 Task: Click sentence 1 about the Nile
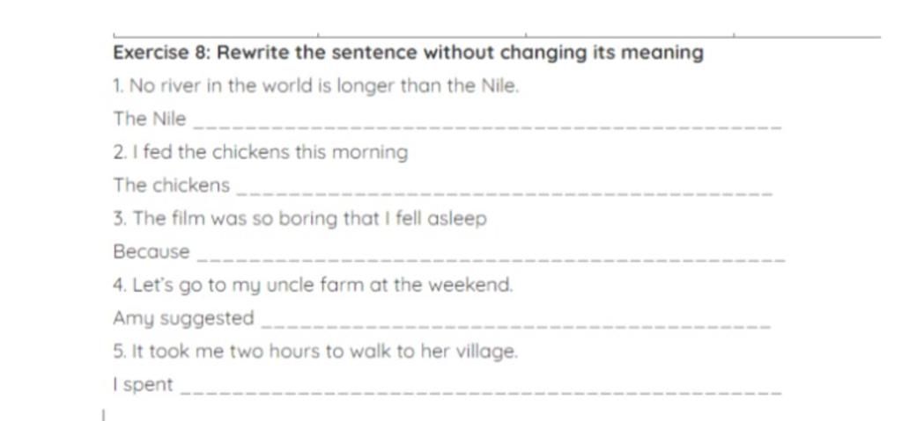tap(316, 86)
